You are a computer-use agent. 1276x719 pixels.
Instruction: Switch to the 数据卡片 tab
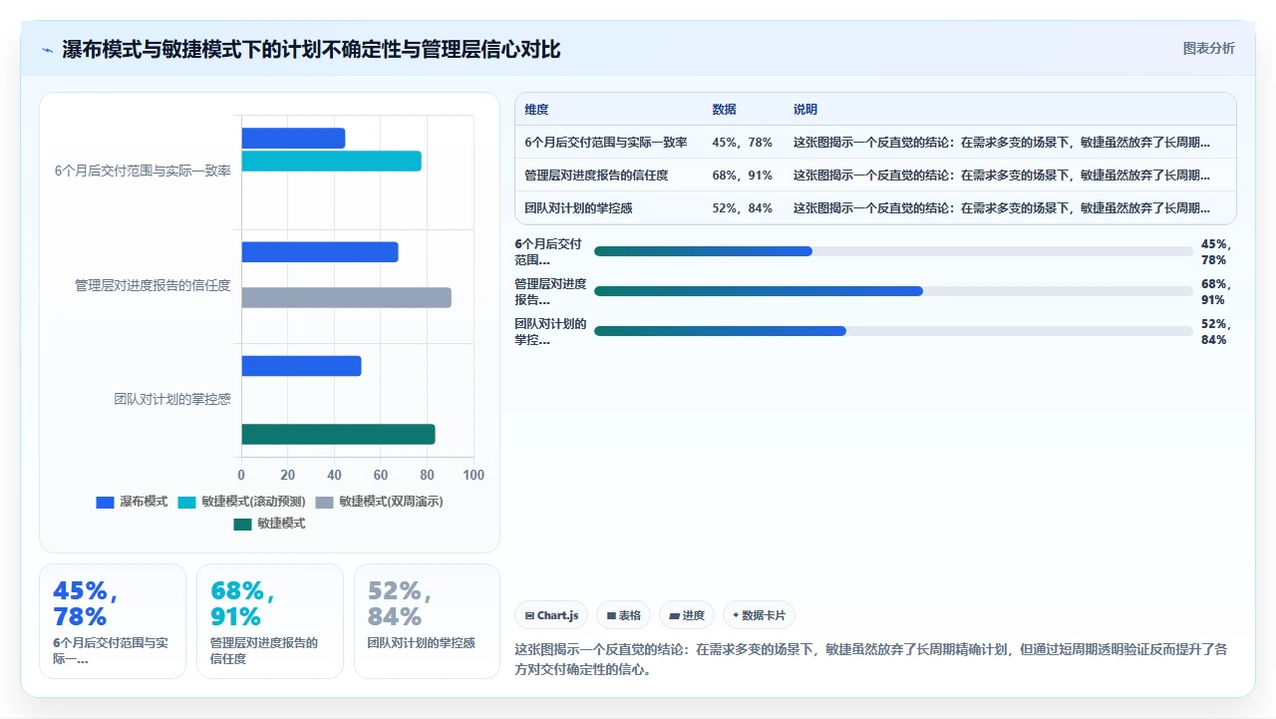[x=759, y=615]
